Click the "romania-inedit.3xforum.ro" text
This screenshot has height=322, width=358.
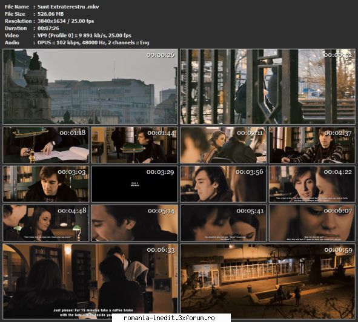[169, 318]
